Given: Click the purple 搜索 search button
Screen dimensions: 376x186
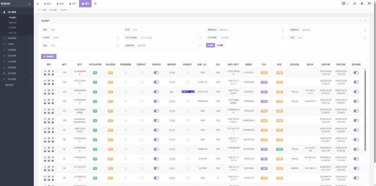Looking at the screenshot, I should [210, 45].
